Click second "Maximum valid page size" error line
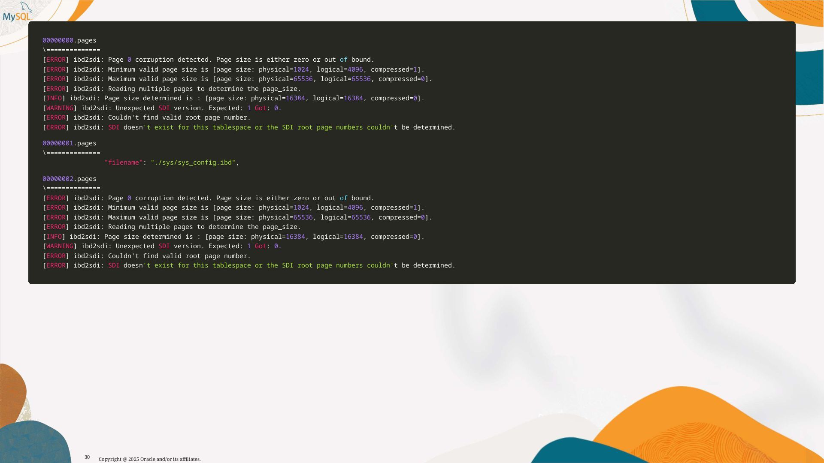Viewport: 824px width, 463px height. 237,217
